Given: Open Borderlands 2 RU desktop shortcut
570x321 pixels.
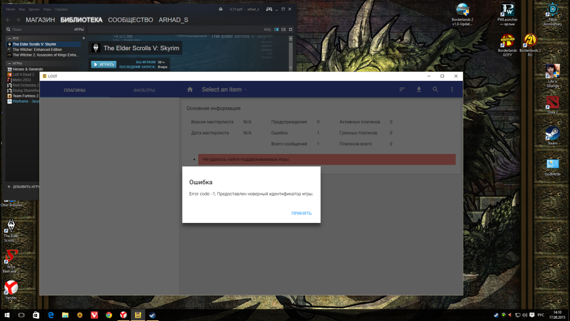Looking at the screenshot, I should [530, 45].
